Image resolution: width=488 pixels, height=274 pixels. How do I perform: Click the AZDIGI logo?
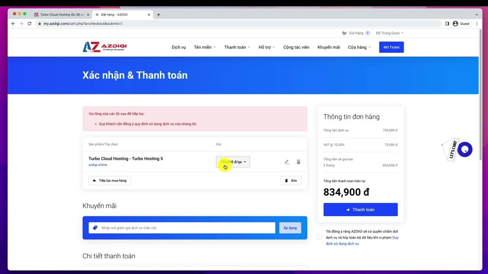tap(104, 47)
